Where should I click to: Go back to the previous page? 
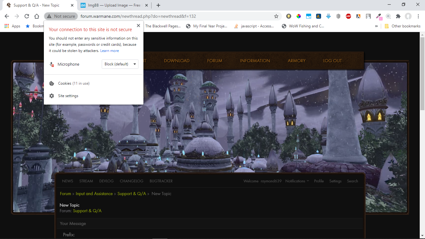[x=7, y=16]
